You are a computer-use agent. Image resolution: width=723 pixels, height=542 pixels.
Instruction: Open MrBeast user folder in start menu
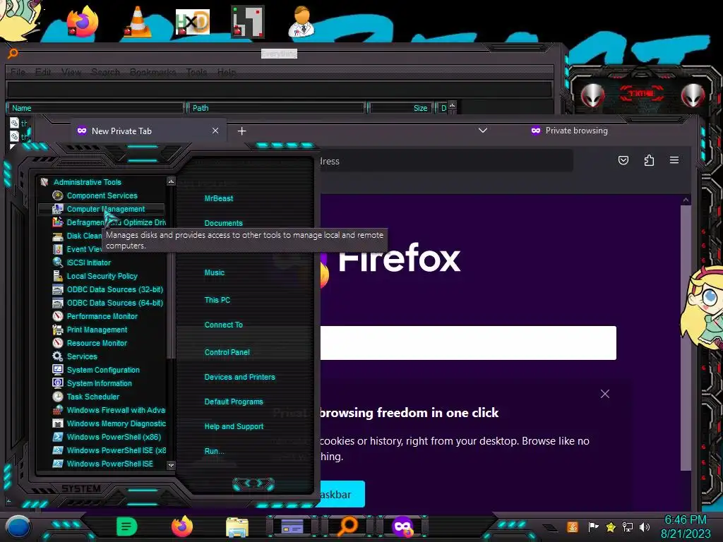click(x=219, y=198)
